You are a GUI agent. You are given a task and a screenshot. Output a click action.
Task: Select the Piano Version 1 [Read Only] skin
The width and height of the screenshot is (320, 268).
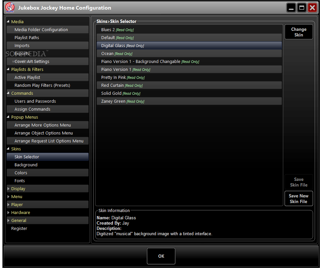point(189,70)
